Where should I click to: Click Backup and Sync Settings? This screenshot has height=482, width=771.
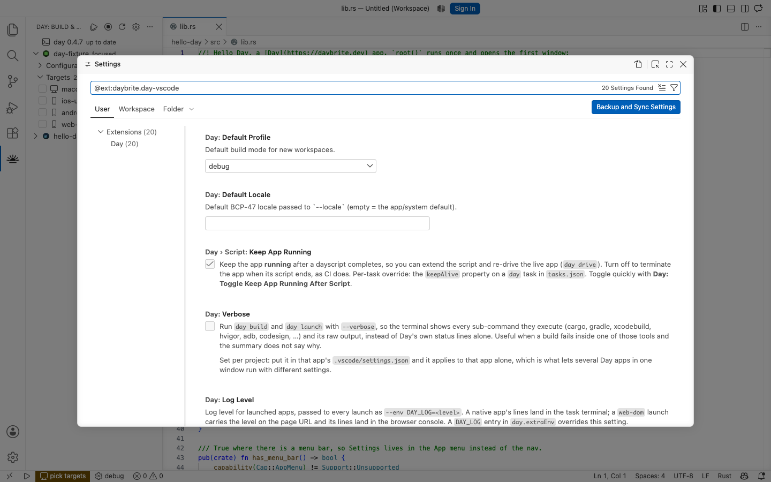pyautogui.click(x=636, y=107)
